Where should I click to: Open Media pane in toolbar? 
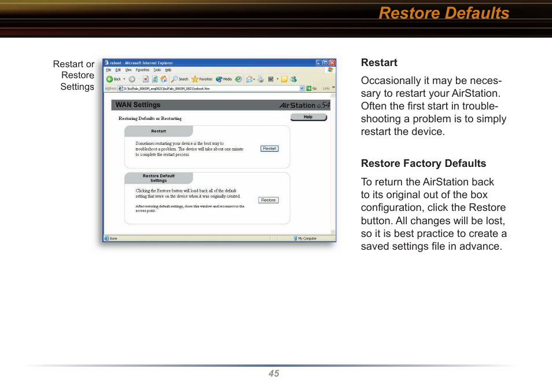click(x=224, y=79)
